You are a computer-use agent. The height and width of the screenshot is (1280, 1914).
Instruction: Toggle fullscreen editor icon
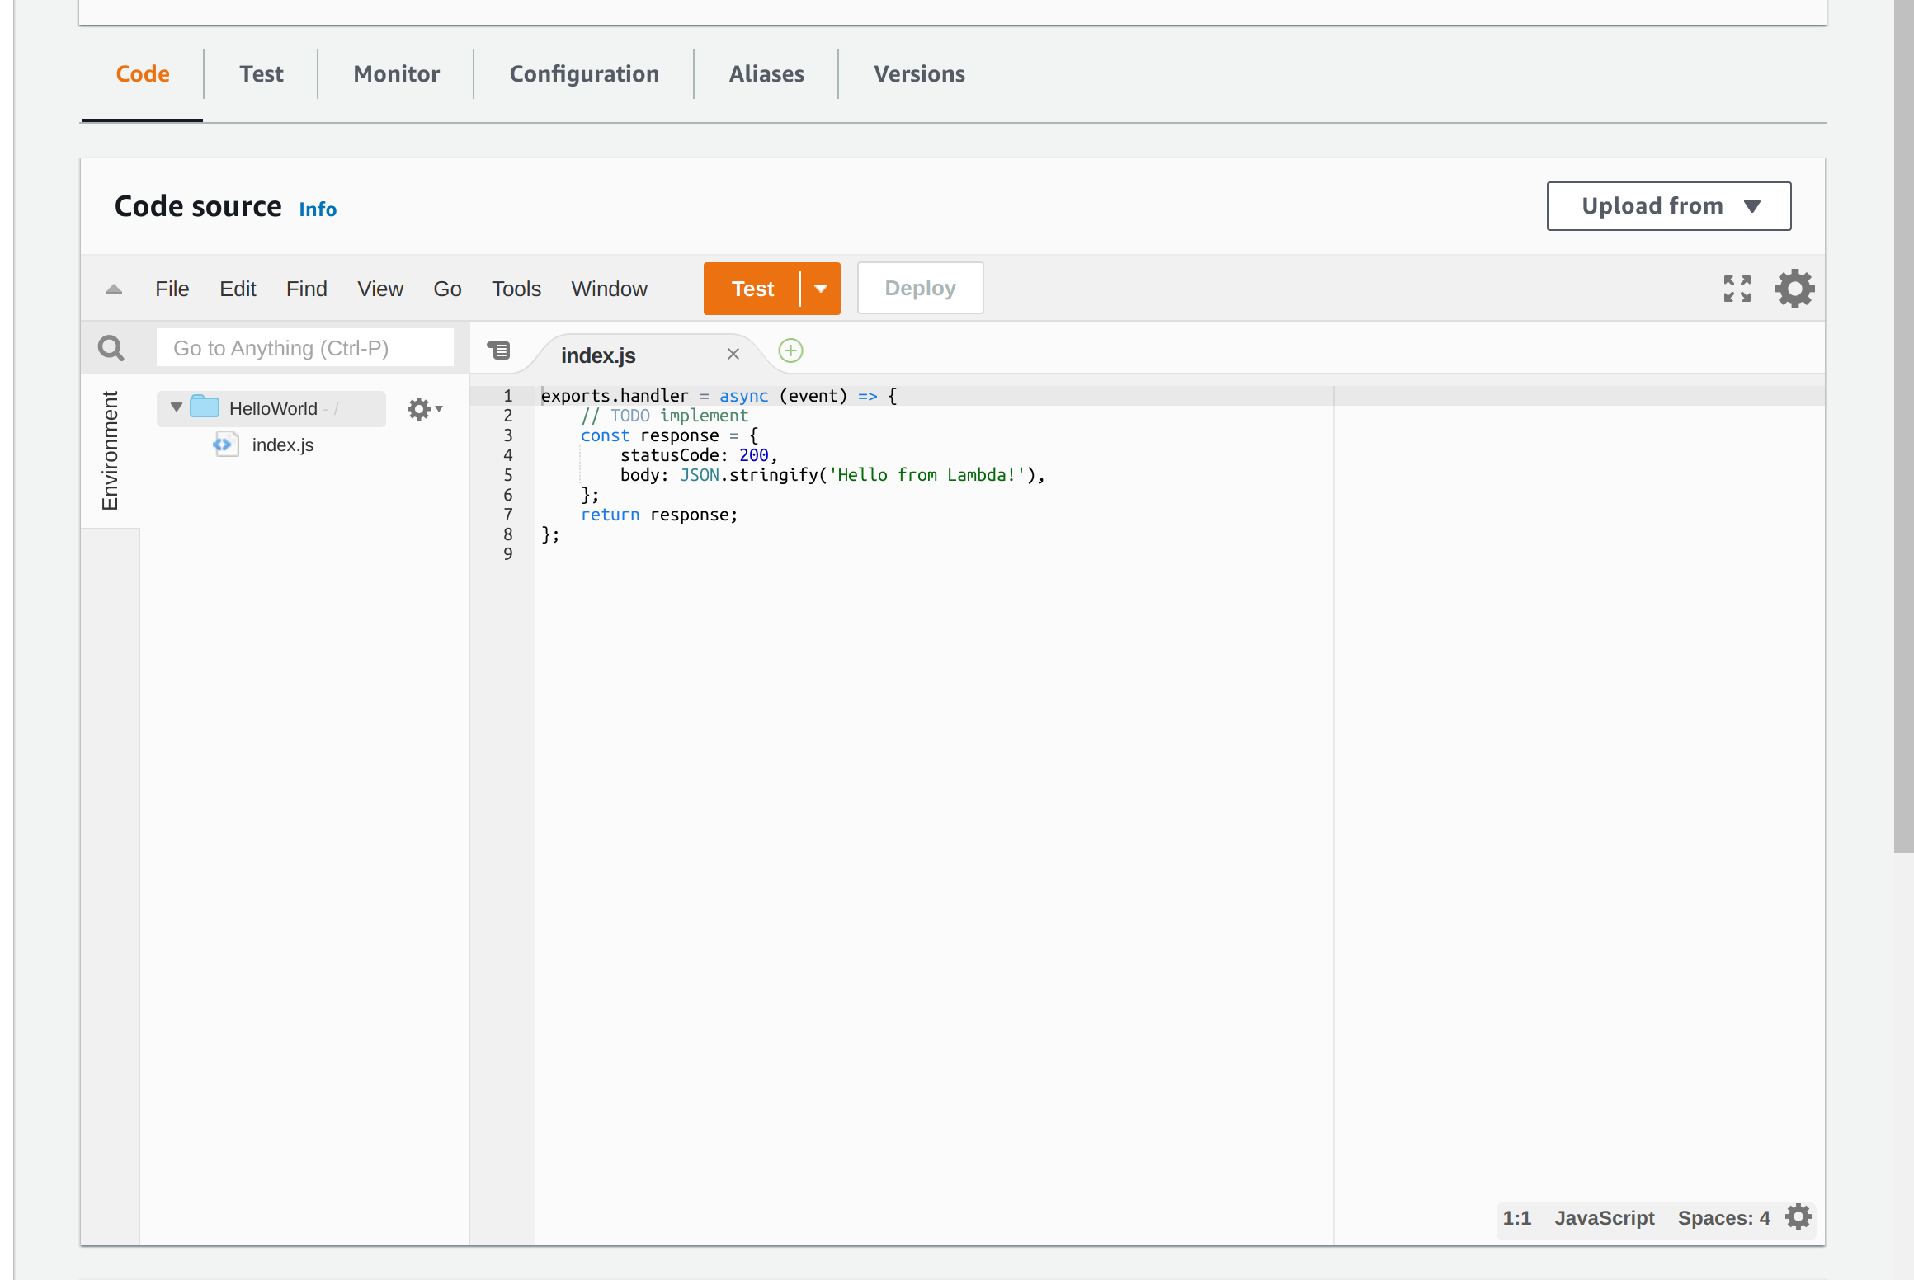click(1737, 289)
